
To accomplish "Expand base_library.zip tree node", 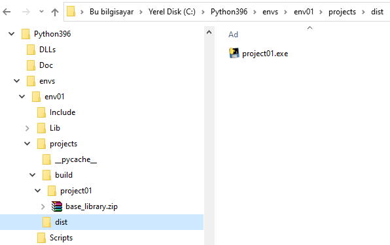I will (43, 206).
